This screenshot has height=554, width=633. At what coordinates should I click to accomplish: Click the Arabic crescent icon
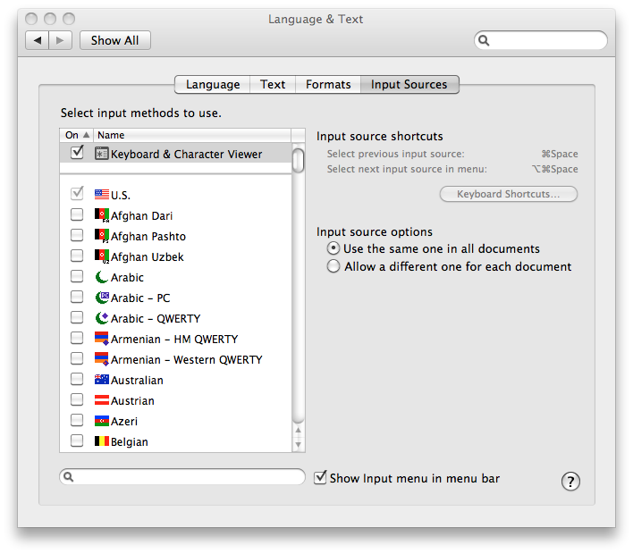(102, 277)
